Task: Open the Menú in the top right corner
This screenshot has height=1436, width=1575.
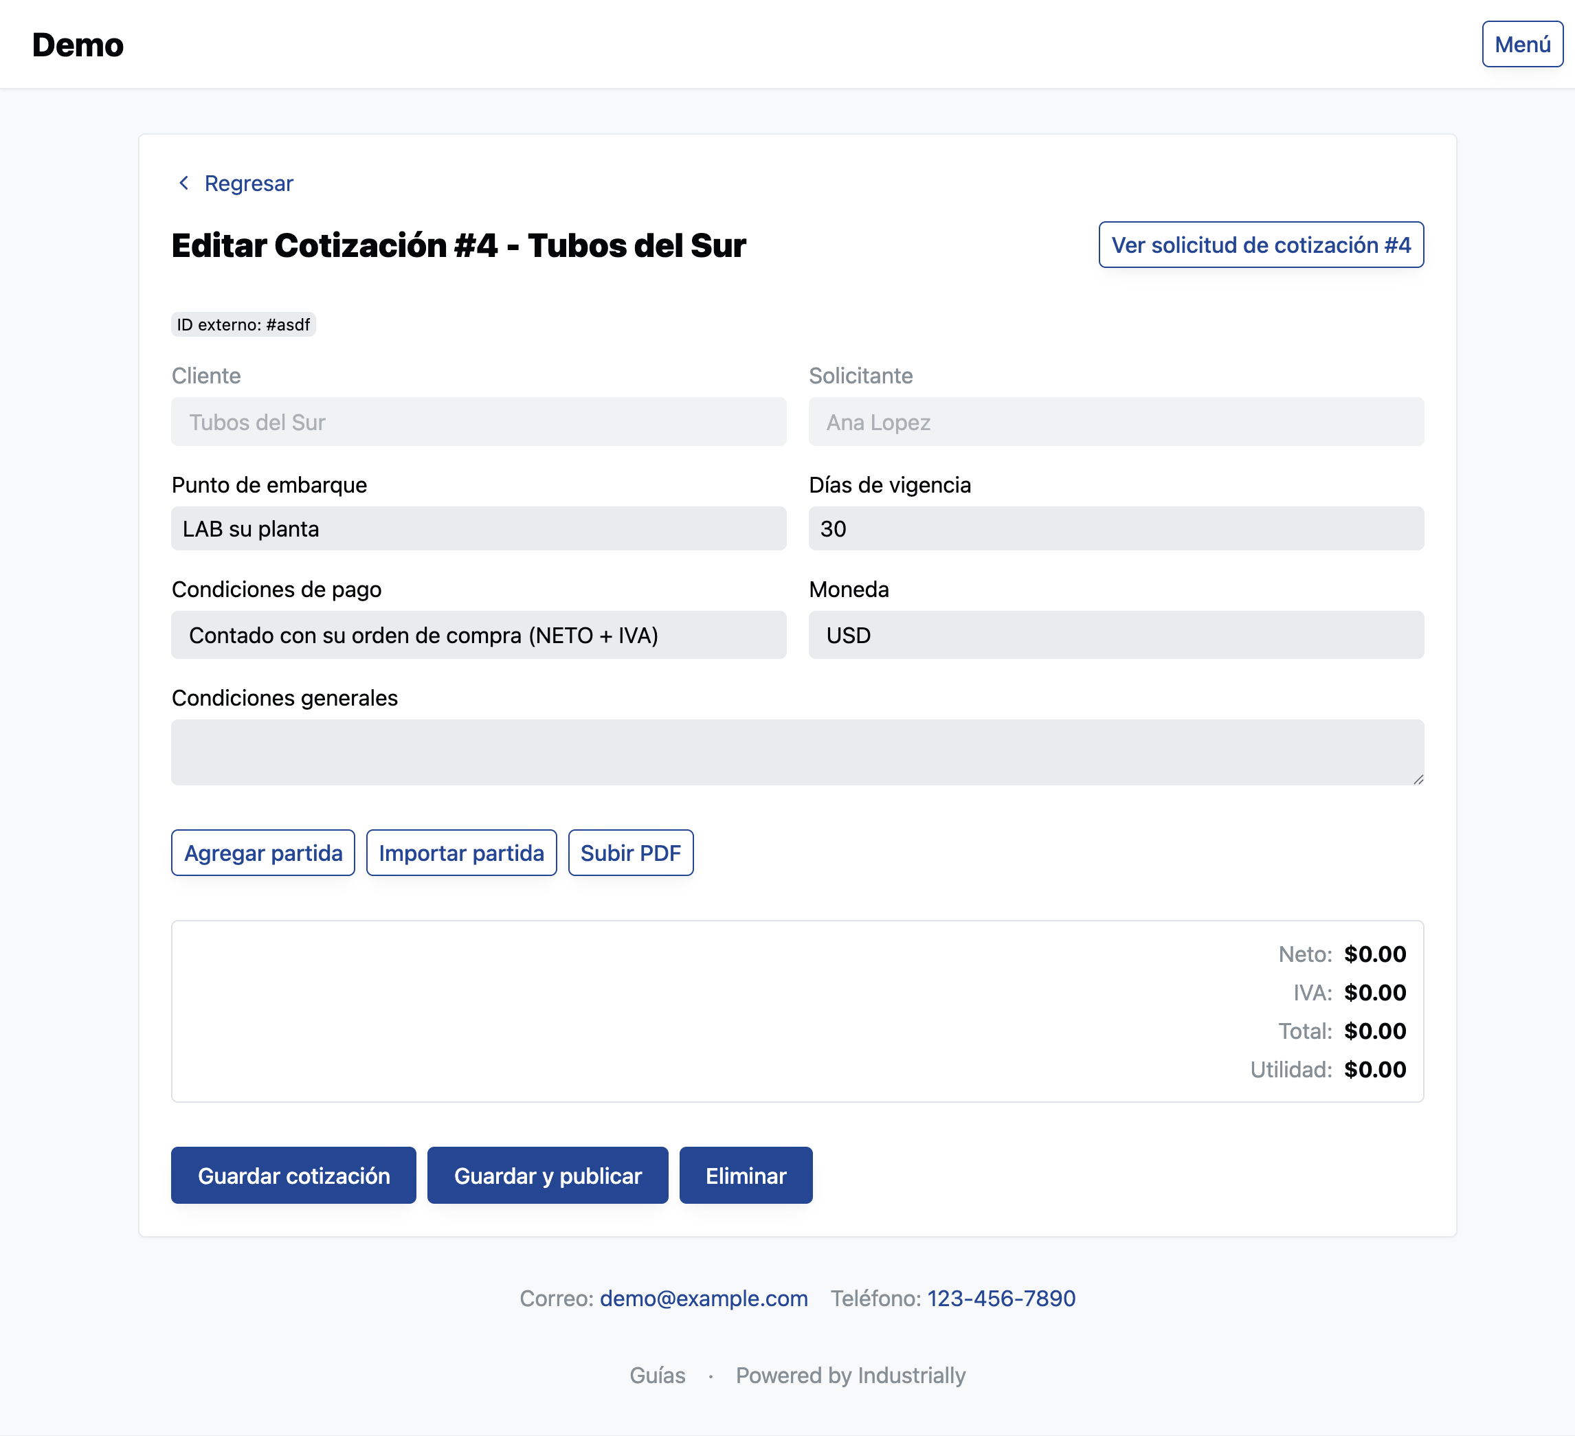Action: (x=1521, y=44)
